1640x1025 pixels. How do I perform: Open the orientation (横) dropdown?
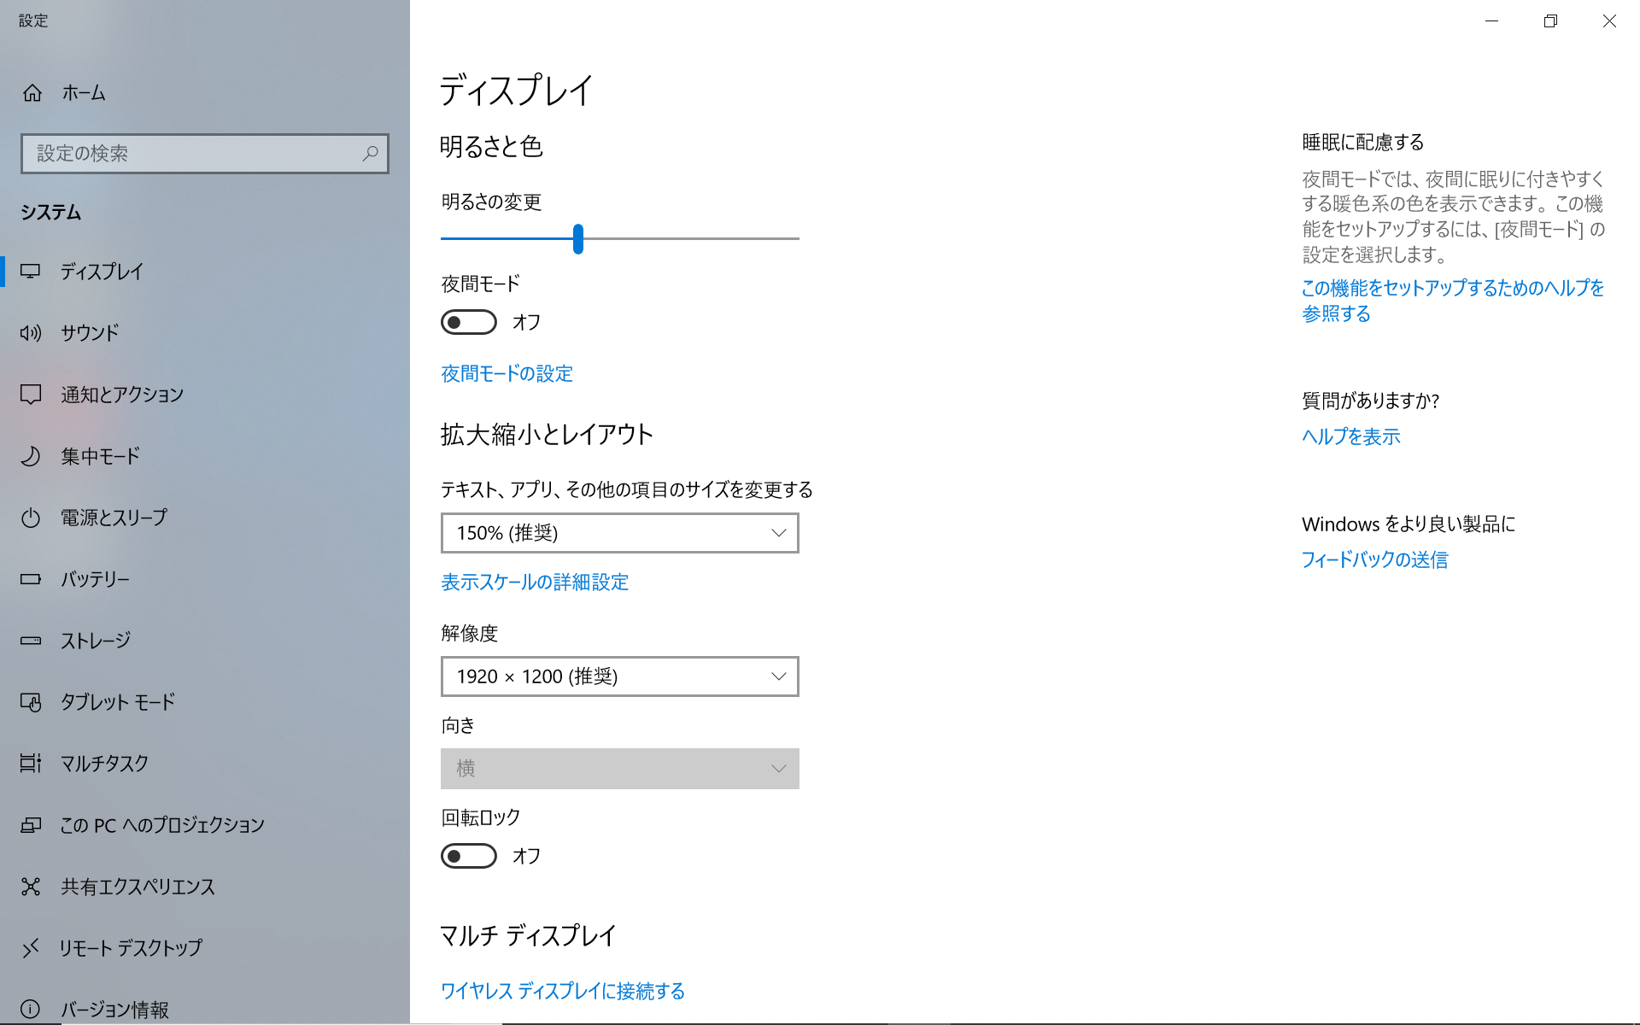(619, 769)
